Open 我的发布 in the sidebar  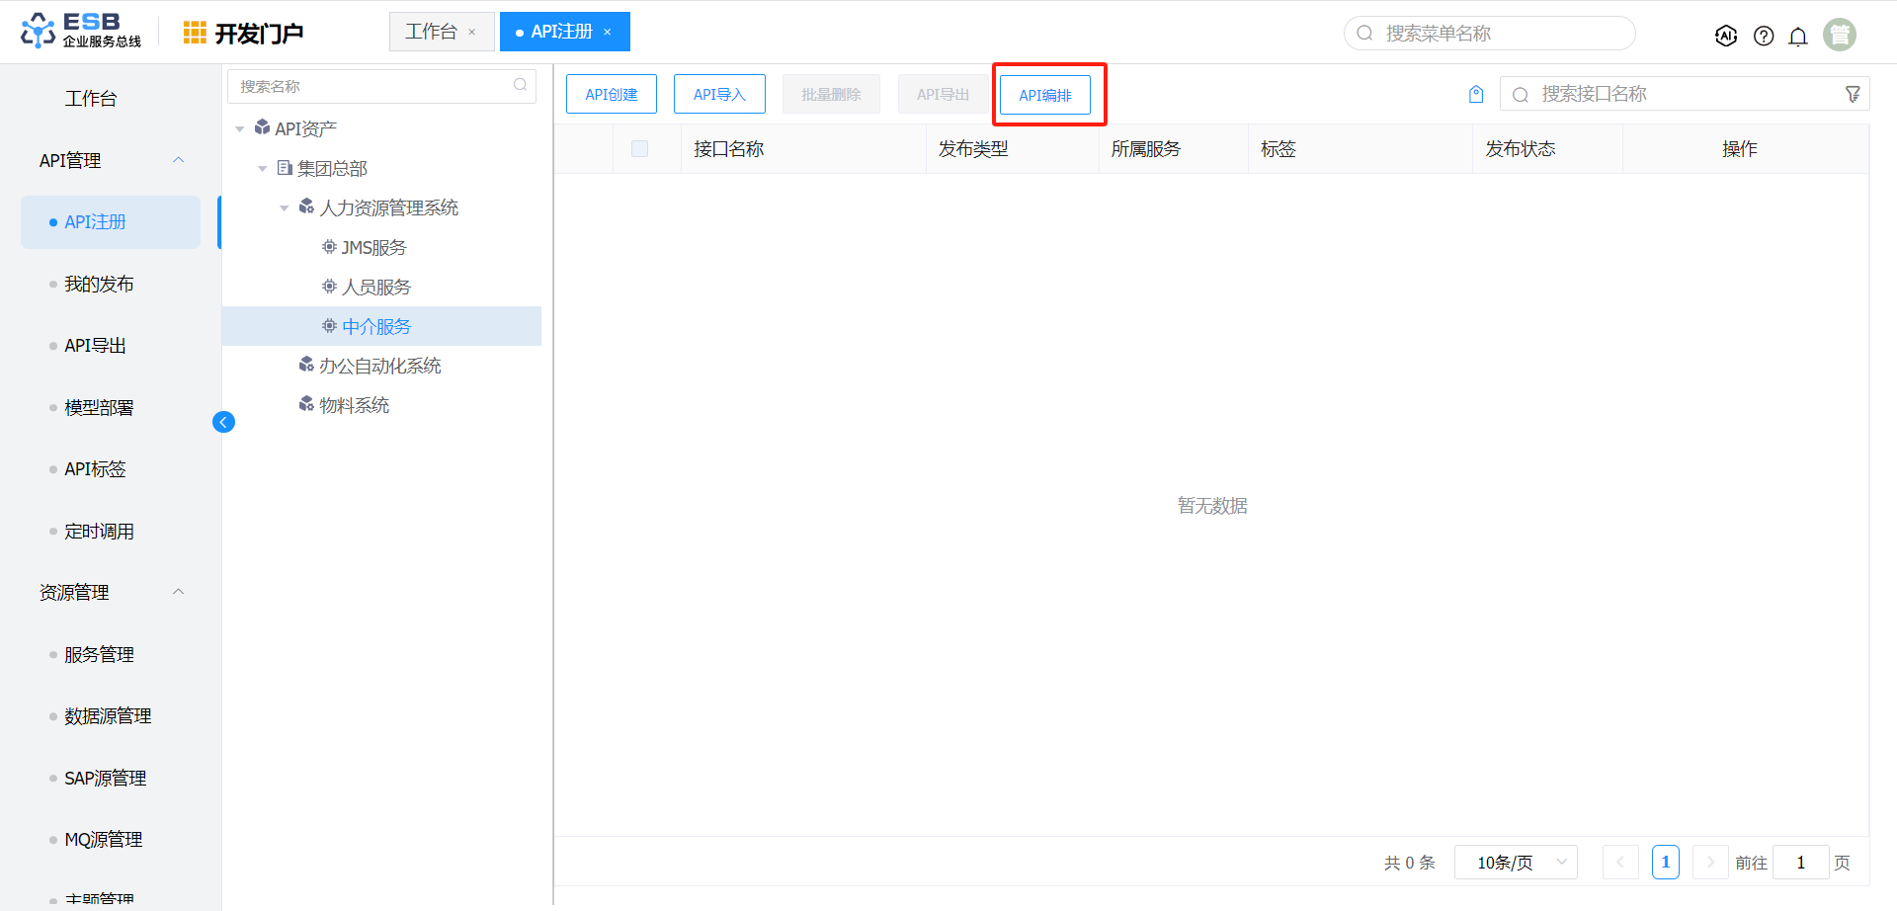coord(99,285)
